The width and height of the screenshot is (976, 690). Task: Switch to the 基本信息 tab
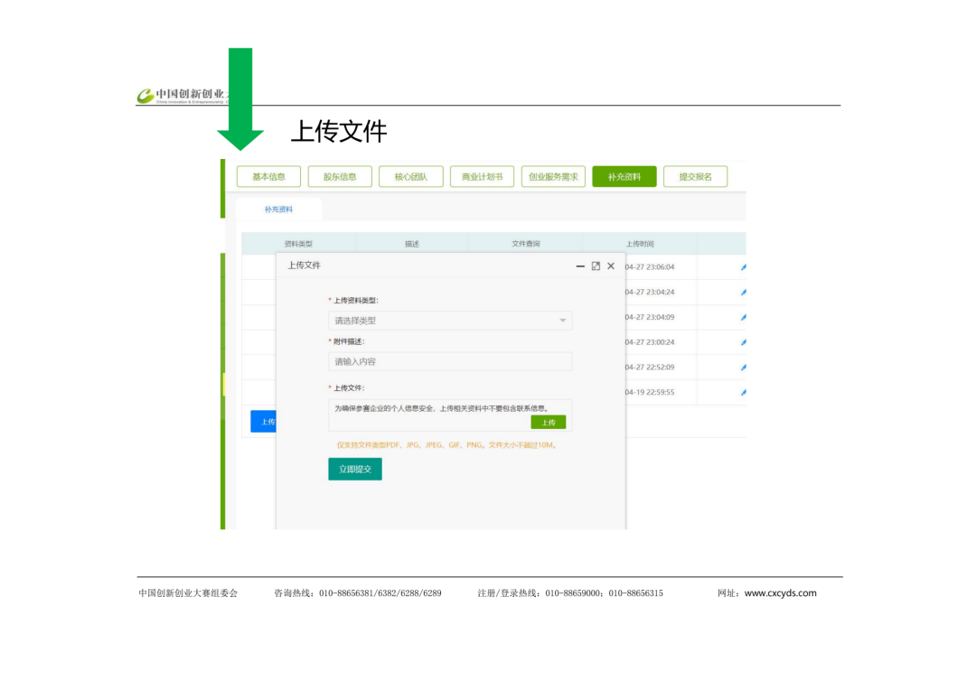(x=268, y=177)
